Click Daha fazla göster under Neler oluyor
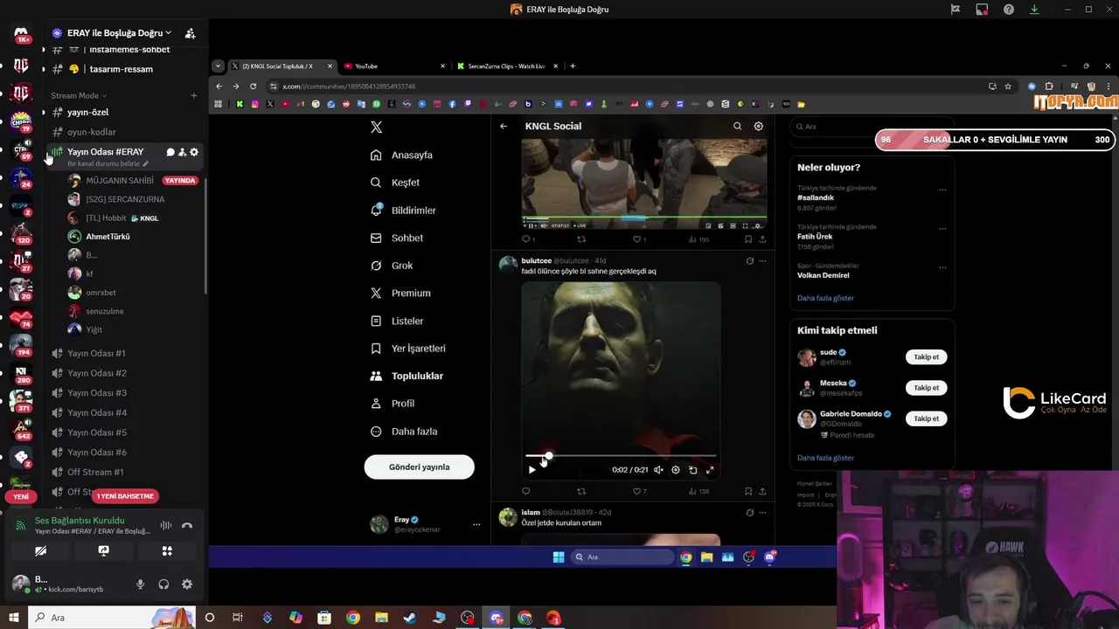The width and height of the screenshot is (1119, 629). tap(825, 298)
